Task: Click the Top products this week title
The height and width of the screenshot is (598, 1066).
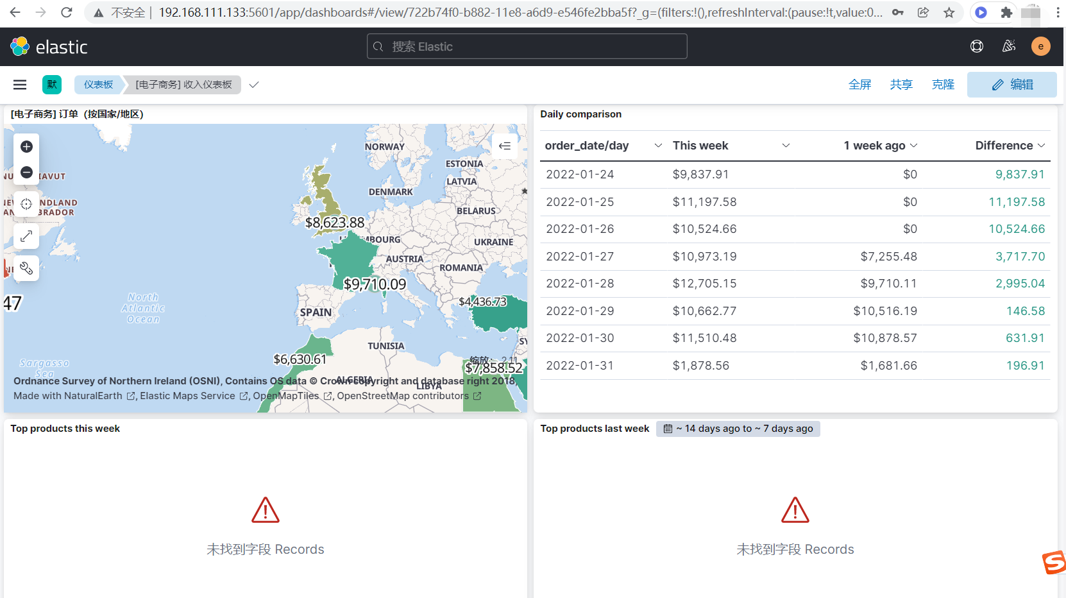Action: (65, 429)
